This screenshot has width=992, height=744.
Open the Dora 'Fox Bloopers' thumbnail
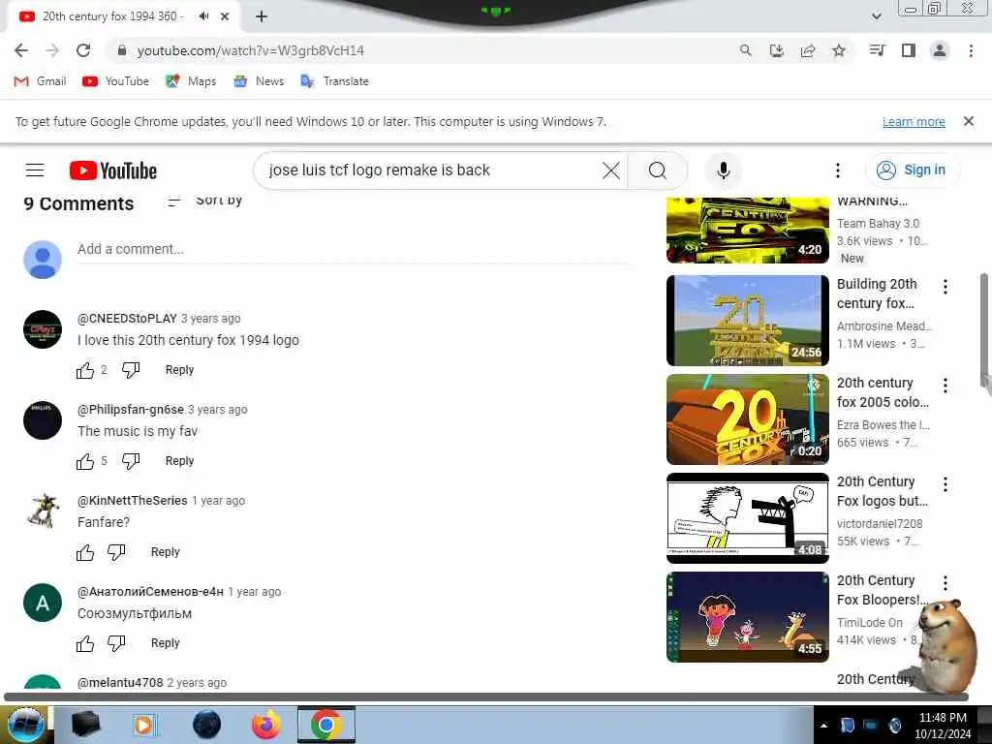point(748,617)
